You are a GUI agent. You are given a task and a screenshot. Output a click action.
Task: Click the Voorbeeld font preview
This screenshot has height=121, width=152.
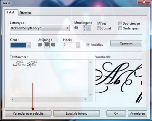118,81
